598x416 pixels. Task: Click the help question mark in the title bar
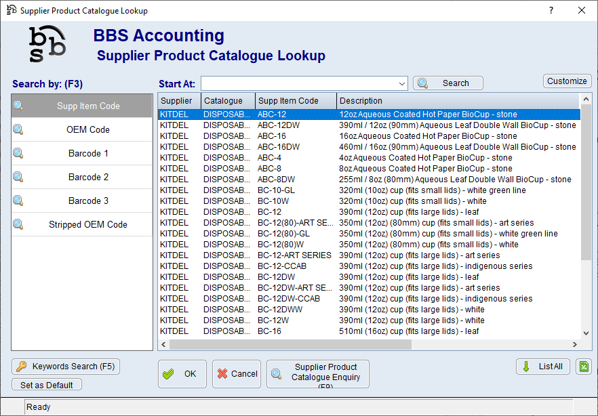[551, 10]
